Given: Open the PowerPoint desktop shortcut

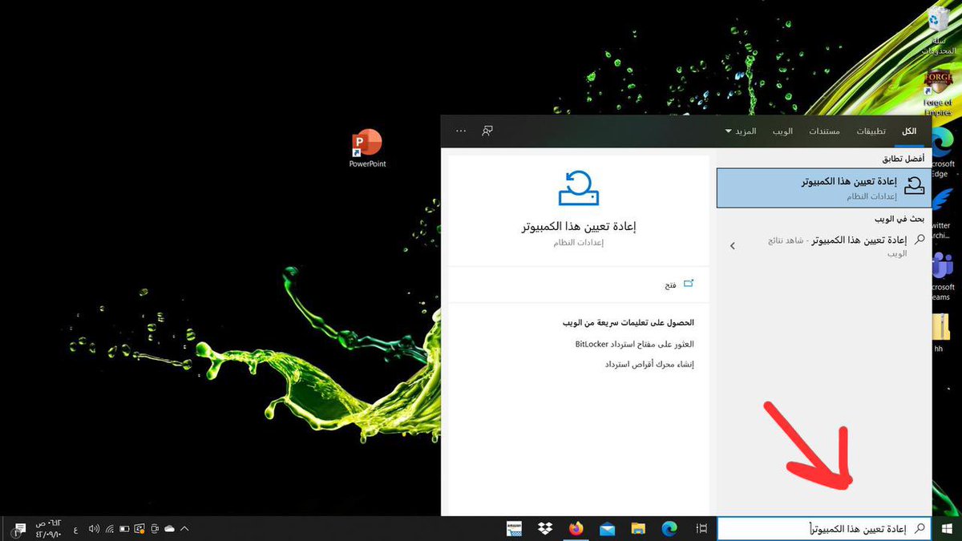Looking at the screenshot, I should pyautogui.click(x=367, y=149).
